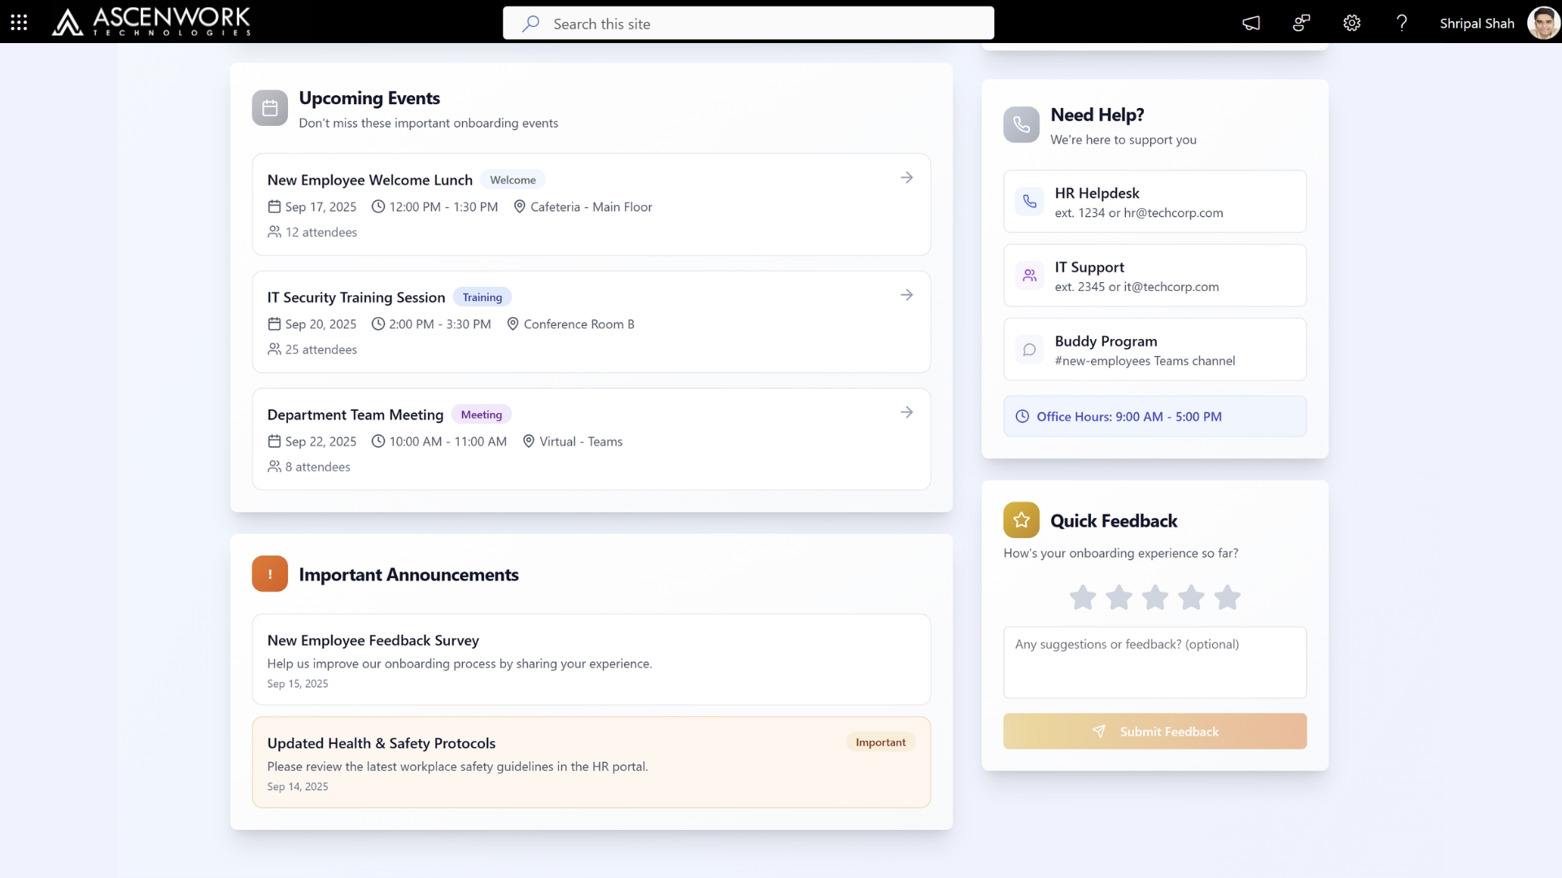
Task: Click the megaphone announcements icon in header
Action: coord(1251,23)
